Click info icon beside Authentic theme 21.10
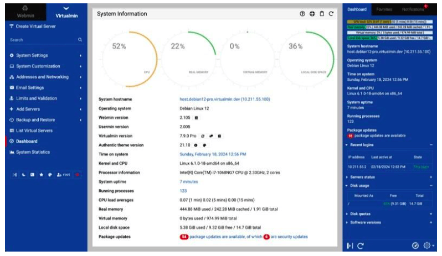Screen dimensions: 442x256 pos(196,145)
